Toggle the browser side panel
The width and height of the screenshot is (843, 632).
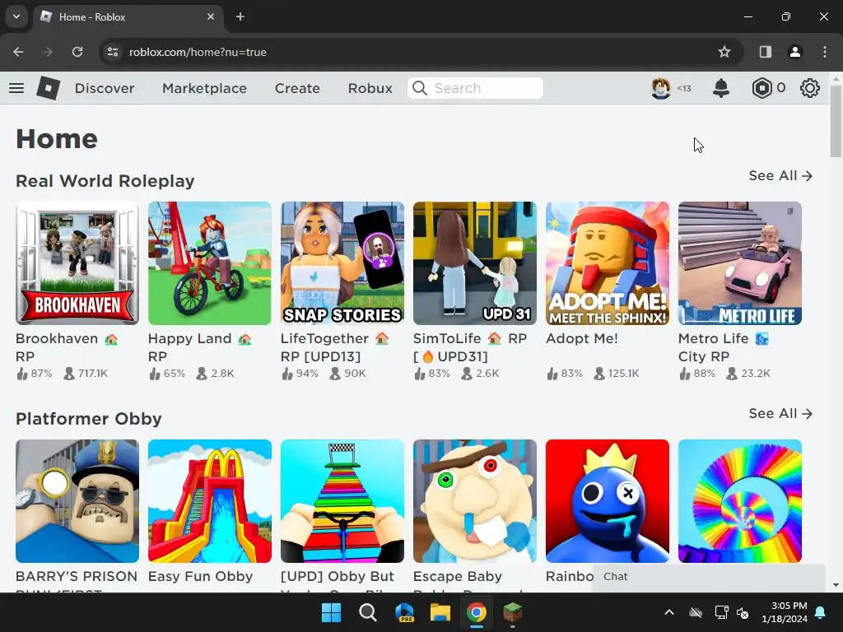pyautogui.click(x=765, y=52)
